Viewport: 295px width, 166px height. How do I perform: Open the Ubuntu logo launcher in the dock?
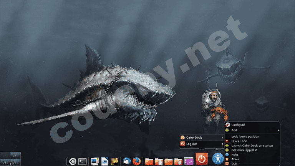point(72,161)
